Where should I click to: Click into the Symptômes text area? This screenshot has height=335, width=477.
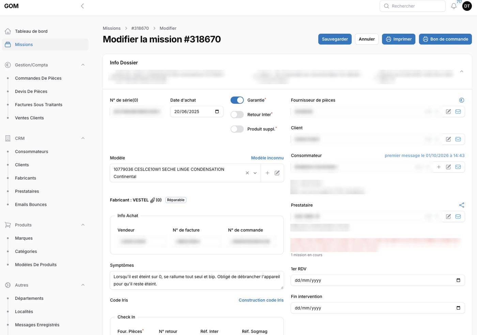coord(197,280)
